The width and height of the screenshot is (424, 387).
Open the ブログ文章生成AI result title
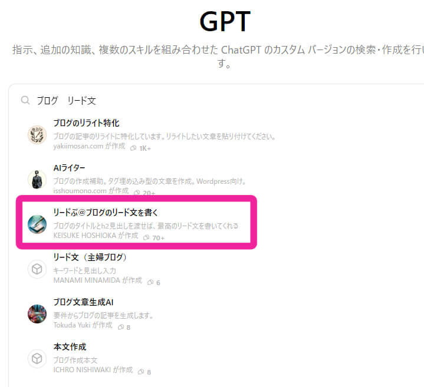click(x=83, y=302)
